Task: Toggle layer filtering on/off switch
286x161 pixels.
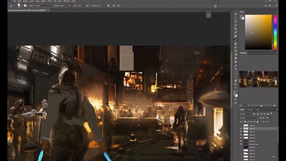Action: (x=271, y=114)
